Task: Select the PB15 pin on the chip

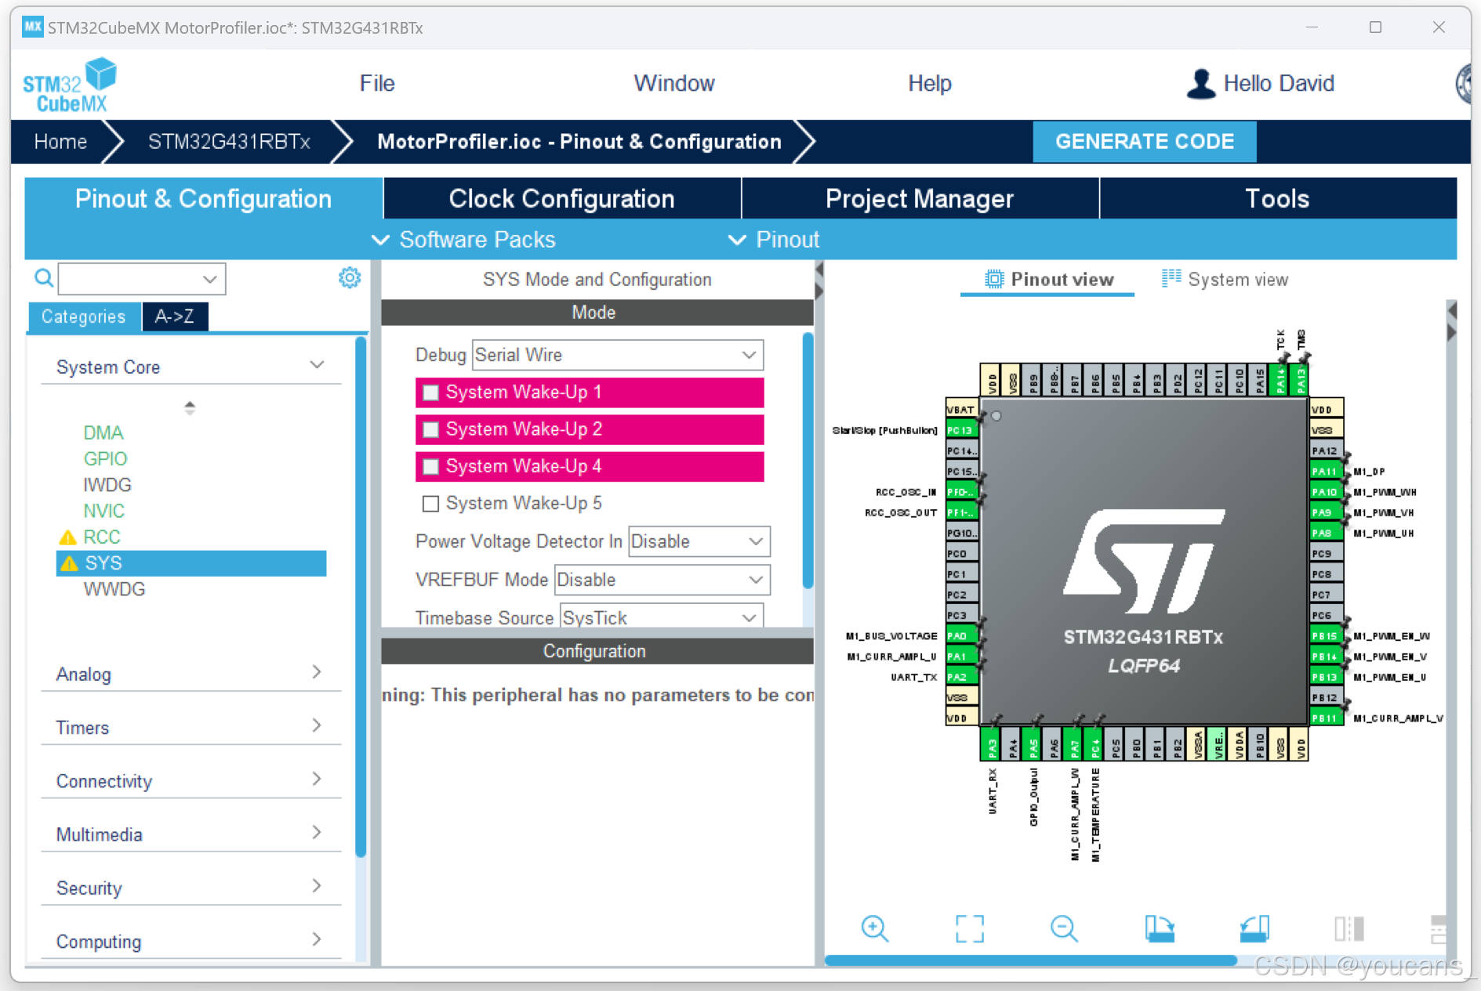Action: tap(1326, 635)
